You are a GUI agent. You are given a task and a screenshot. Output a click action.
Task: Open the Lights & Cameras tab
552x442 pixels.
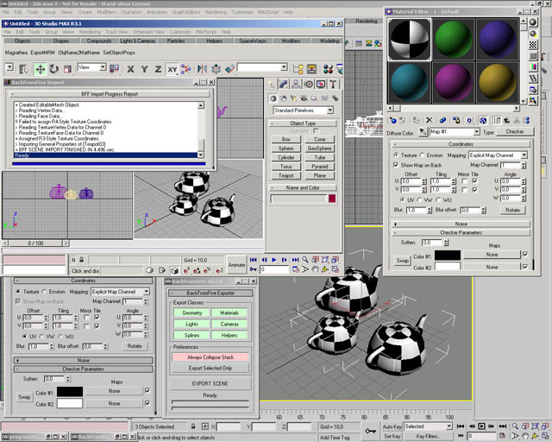(138, 41)
